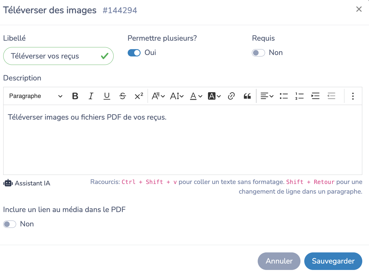The height and width of the screenshot is (272, 369).
Task: Click inside the Description text area
Action: pos(183,140)
